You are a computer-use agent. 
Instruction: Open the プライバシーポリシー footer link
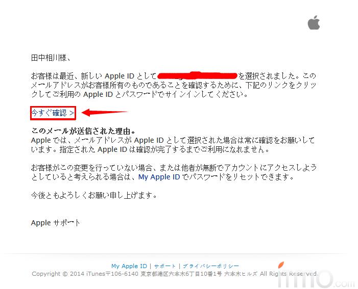pyautogui.click(x=211, y=266)
